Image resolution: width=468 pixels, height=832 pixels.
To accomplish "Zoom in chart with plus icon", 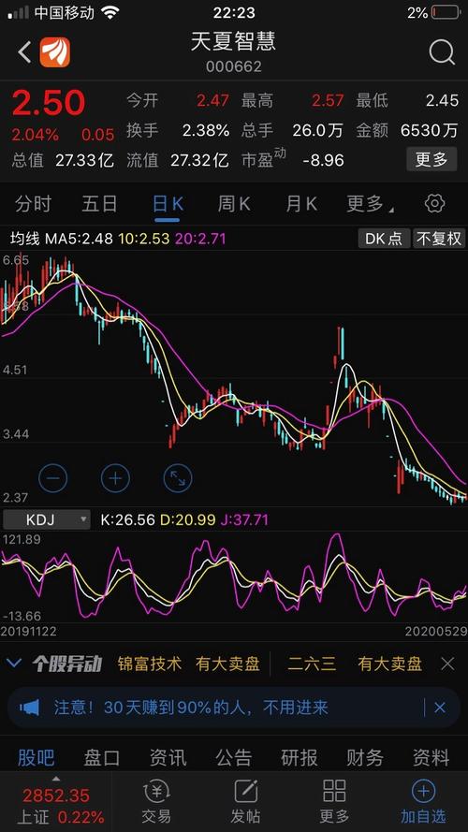I will point(115,478).
